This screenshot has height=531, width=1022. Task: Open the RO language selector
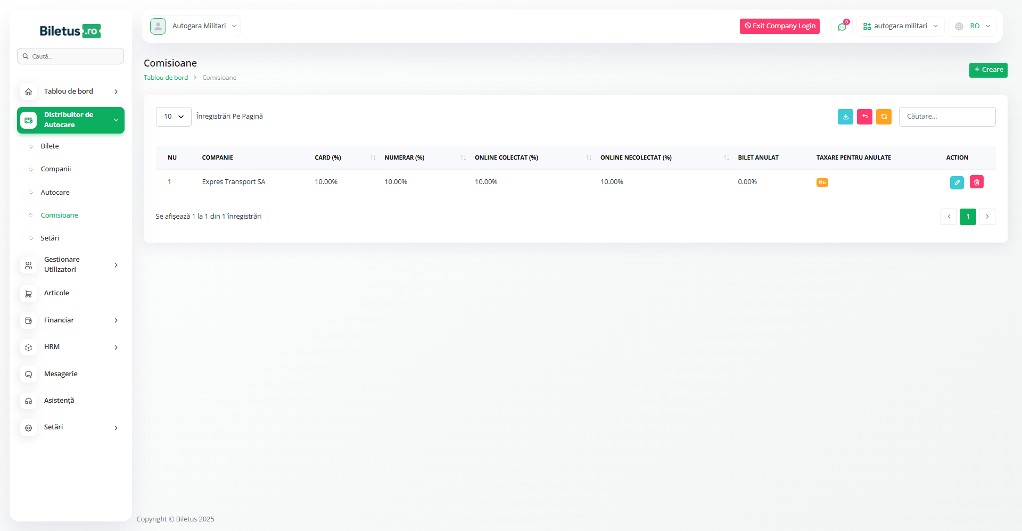point(973,26)
